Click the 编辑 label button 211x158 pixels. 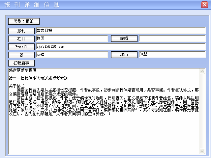click(124, 39)
